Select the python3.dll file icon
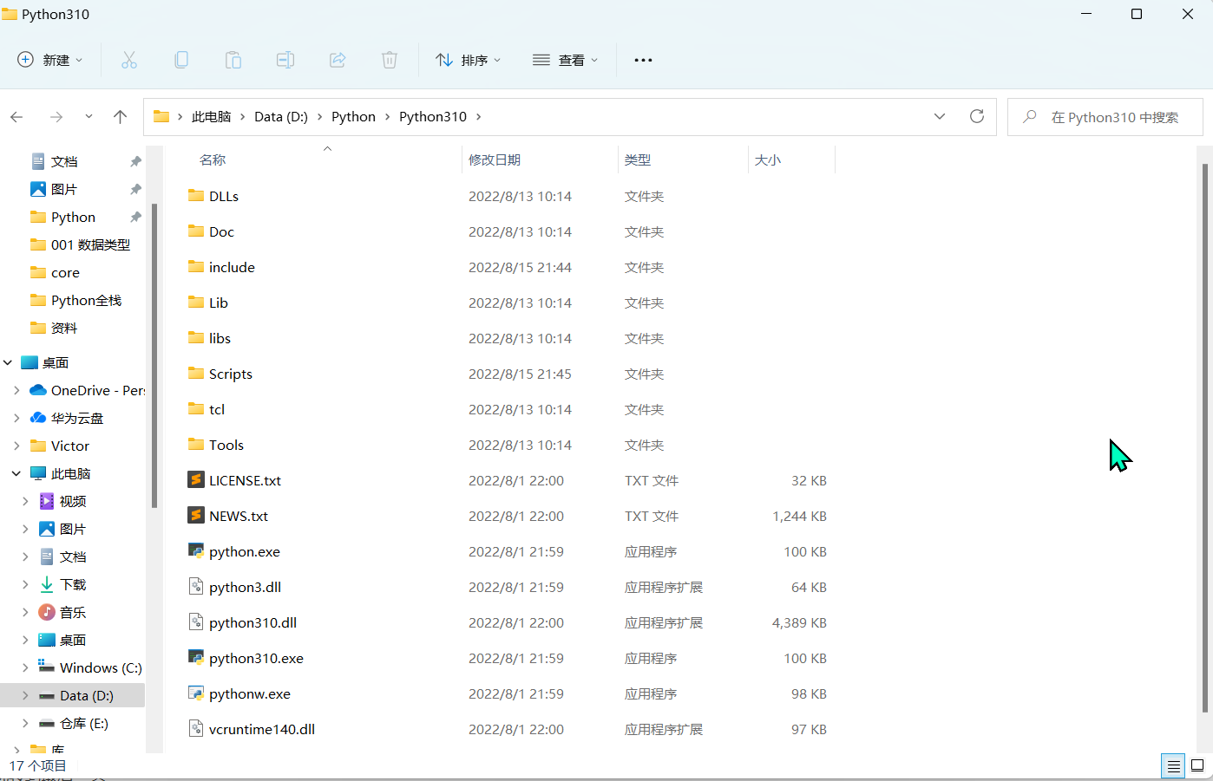1213x781 pixels. pyautogui.click(x=196, y=587)
